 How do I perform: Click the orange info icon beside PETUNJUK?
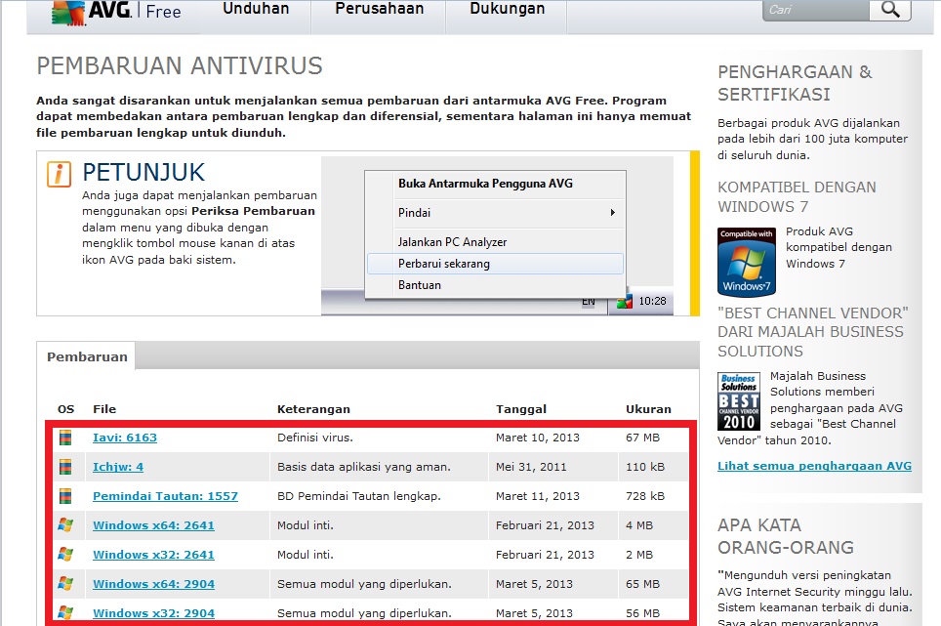tap(59, 174)
